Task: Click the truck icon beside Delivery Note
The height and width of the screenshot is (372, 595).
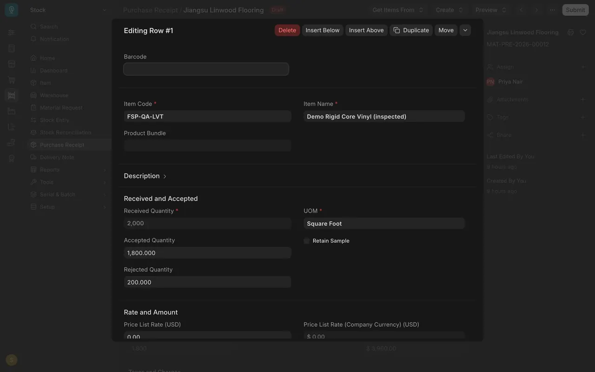Action: click(x=33, y=157)
